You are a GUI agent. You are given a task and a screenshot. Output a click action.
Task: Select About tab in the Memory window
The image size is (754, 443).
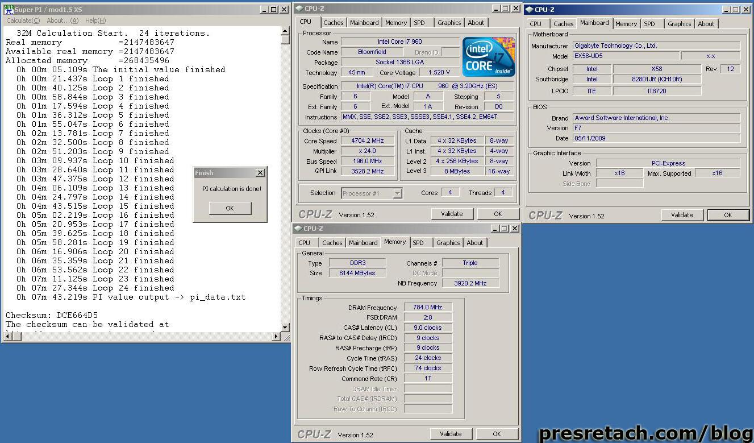click(475, 243)
